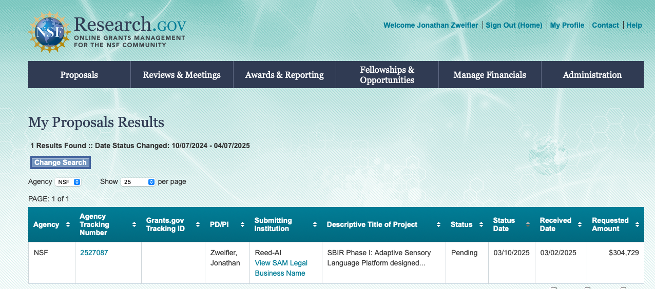Viewport: 655px width, 289px height.
Task: Click the Sign Out (Home) link
Action: click(514, 25)
